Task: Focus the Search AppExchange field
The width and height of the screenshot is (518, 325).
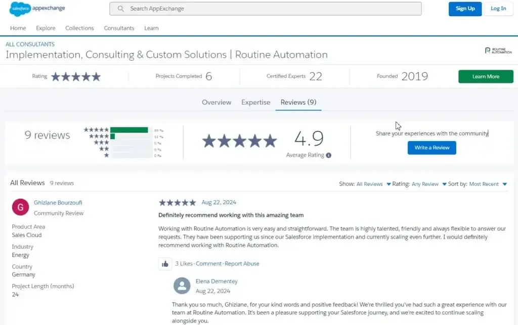Action: coord(265,9)
